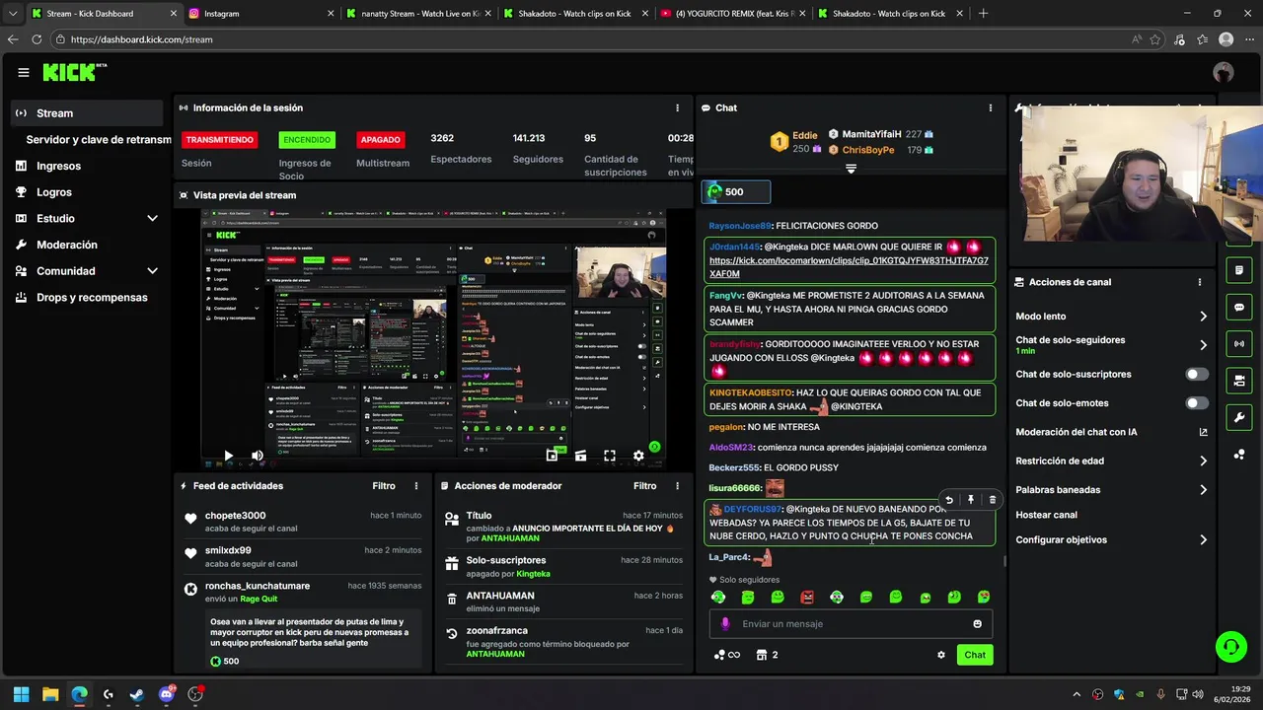Screen dimensions: 1263x710
Task: Click the browser address bar
Action: 592,39
